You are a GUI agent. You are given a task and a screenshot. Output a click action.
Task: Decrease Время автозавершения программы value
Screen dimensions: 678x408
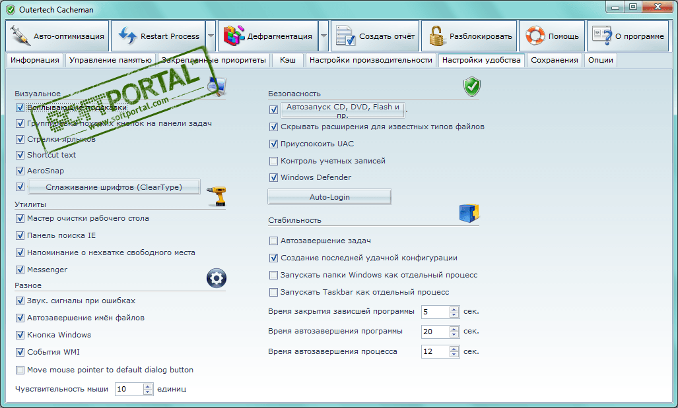(x=454, y=335)
